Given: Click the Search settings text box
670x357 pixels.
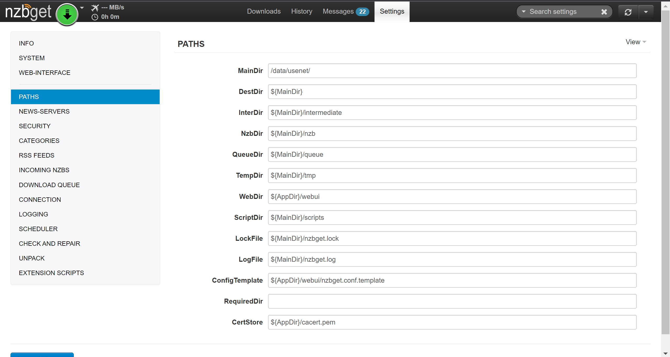Looking at the screenshot, I should pos(563,12).
